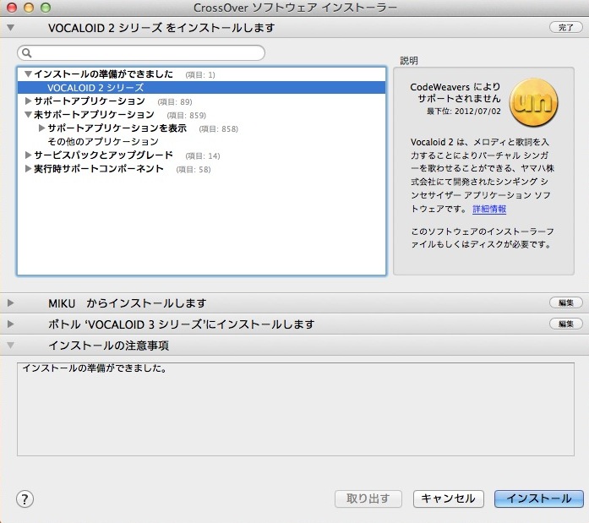The image size is (589, 523).
Task: Focus the application search field
Action: (141, 53)
